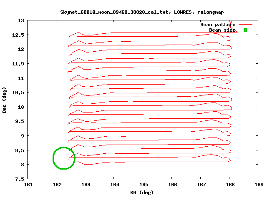Click the Dec axis value 8
This screenshot has height=200, width=267.
click(x=23, y=165)
